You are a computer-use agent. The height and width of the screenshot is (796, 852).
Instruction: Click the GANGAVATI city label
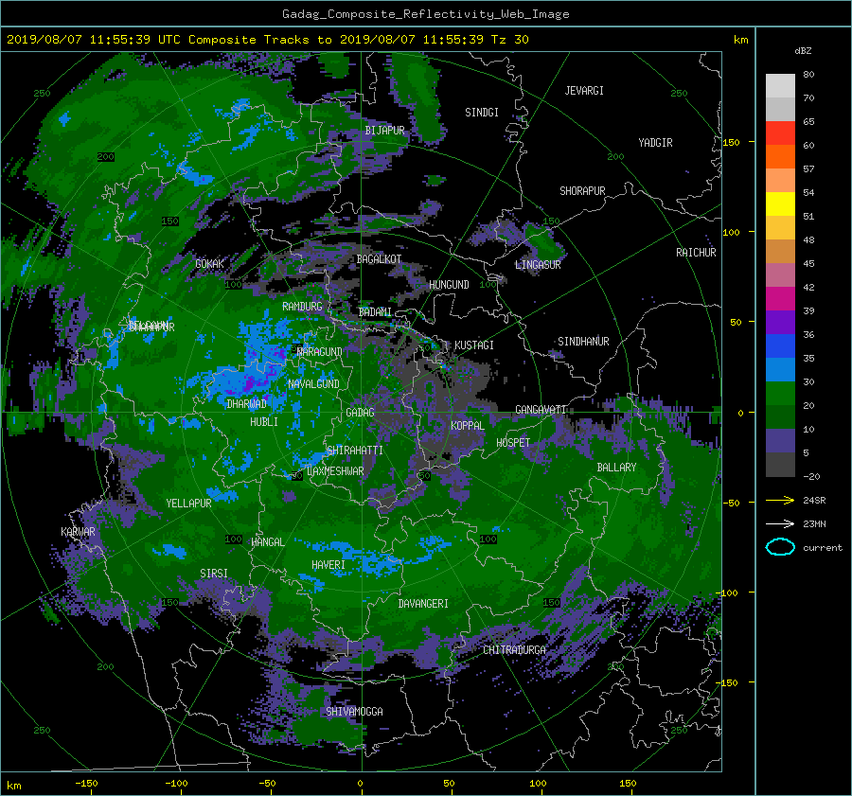(x=541, y=410)
